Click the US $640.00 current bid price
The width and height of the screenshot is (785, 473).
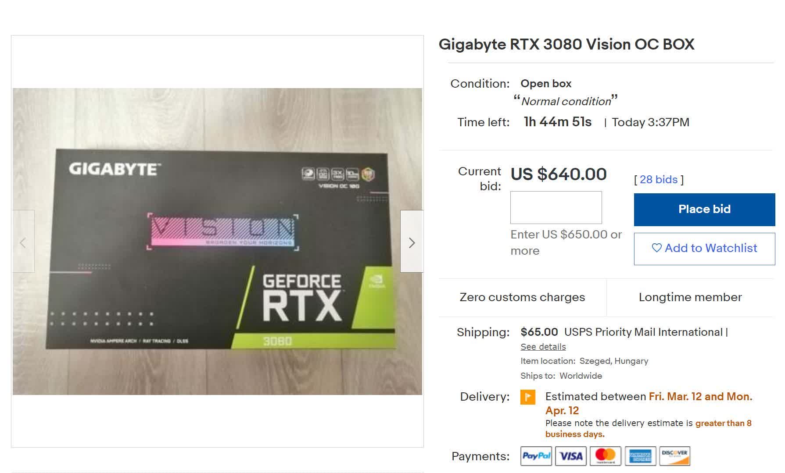[559, 174]
